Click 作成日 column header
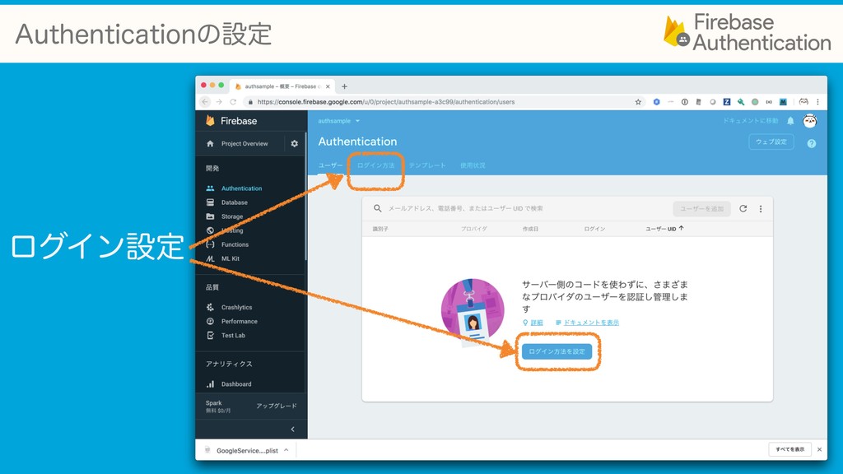Viewport: 843px width, 474px height. tap(530, 229)
